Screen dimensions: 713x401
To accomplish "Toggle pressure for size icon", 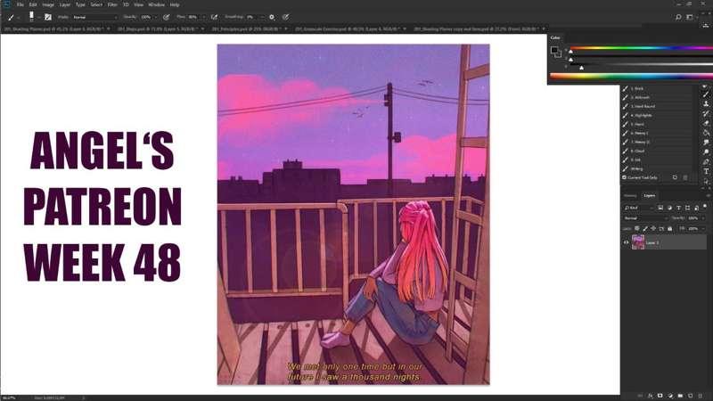I will 285,17.
